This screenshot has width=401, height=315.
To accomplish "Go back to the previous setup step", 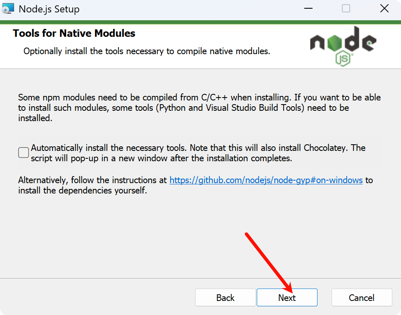I will click(x=225, y=298).
